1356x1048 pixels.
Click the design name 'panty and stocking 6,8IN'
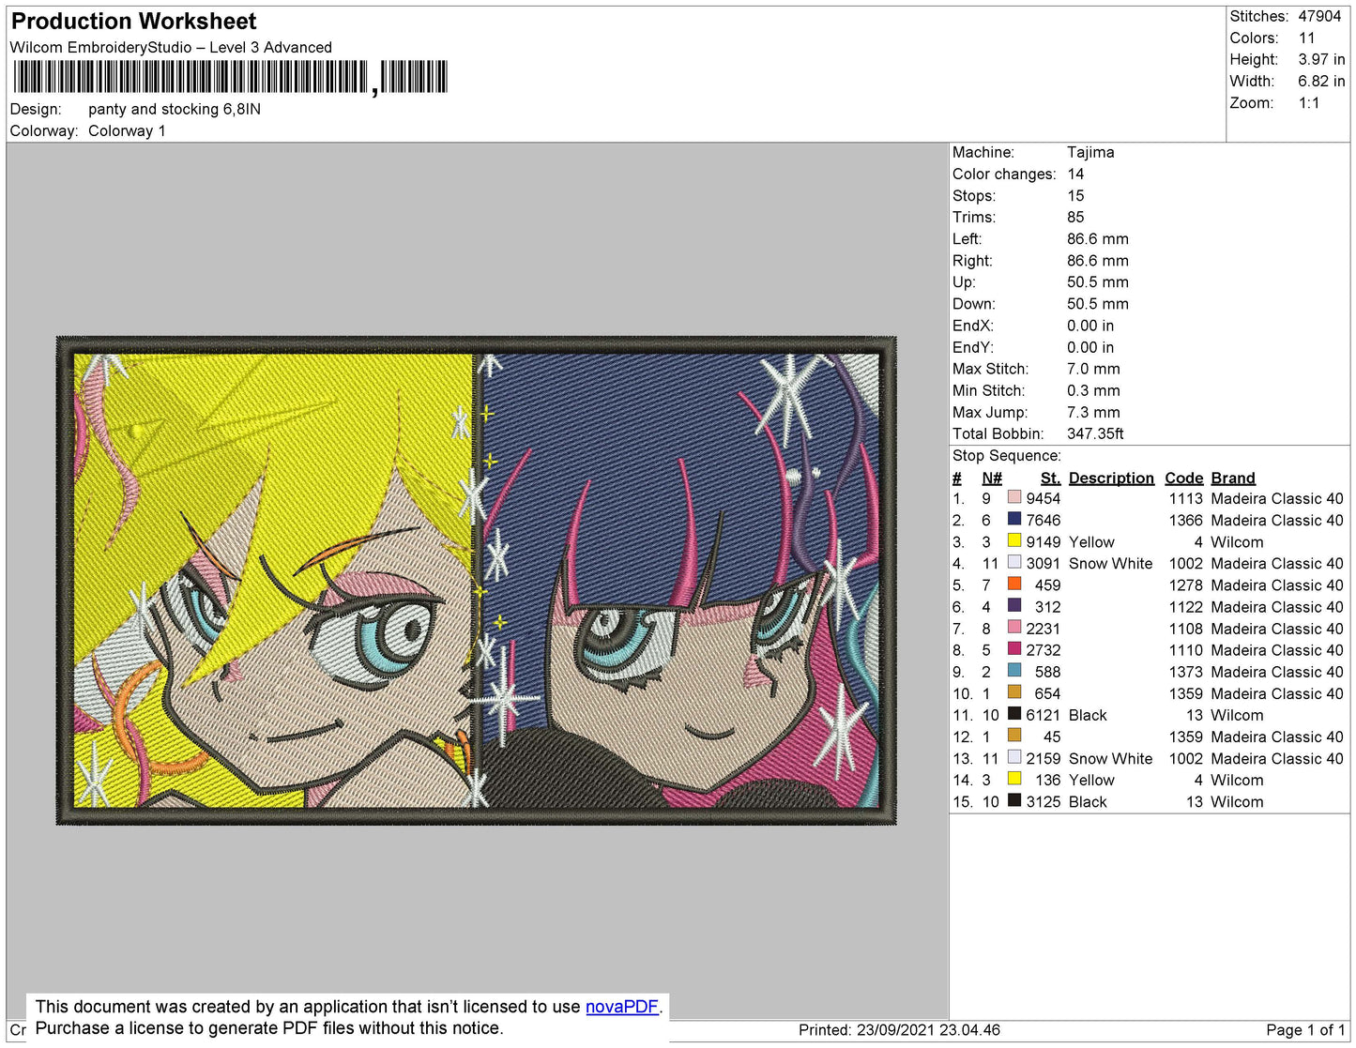pos(175,109)
